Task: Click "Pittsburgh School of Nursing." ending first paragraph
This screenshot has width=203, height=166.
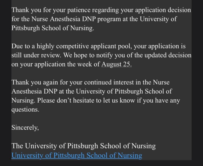Action: tap(53, 28)
